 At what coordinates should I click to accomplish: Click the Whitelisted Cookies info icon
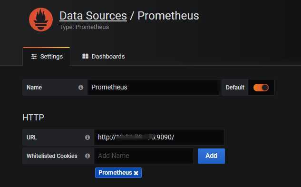tap(87, 156)
